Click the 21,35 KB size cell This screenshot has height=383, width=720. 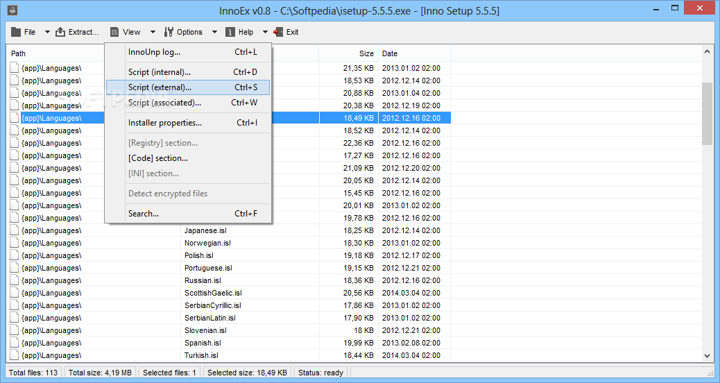tap(358, 68)
